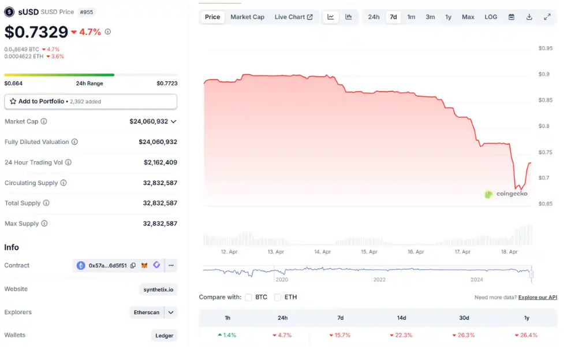Click the 0.0004622 ETH price text
Image resolution: width=571 pixels, height=349 pixels.
pos(24,57)
